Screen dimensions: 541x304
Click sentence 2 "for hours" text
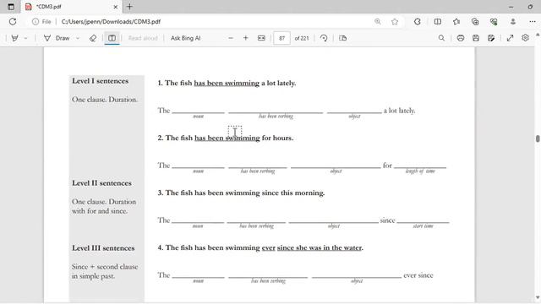tap(277, 138)
